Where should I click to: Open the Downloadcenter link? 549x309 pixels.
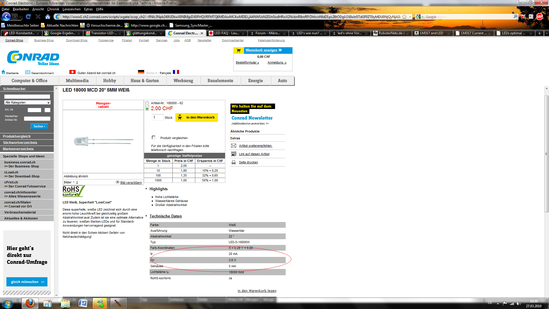pos(233,40)
